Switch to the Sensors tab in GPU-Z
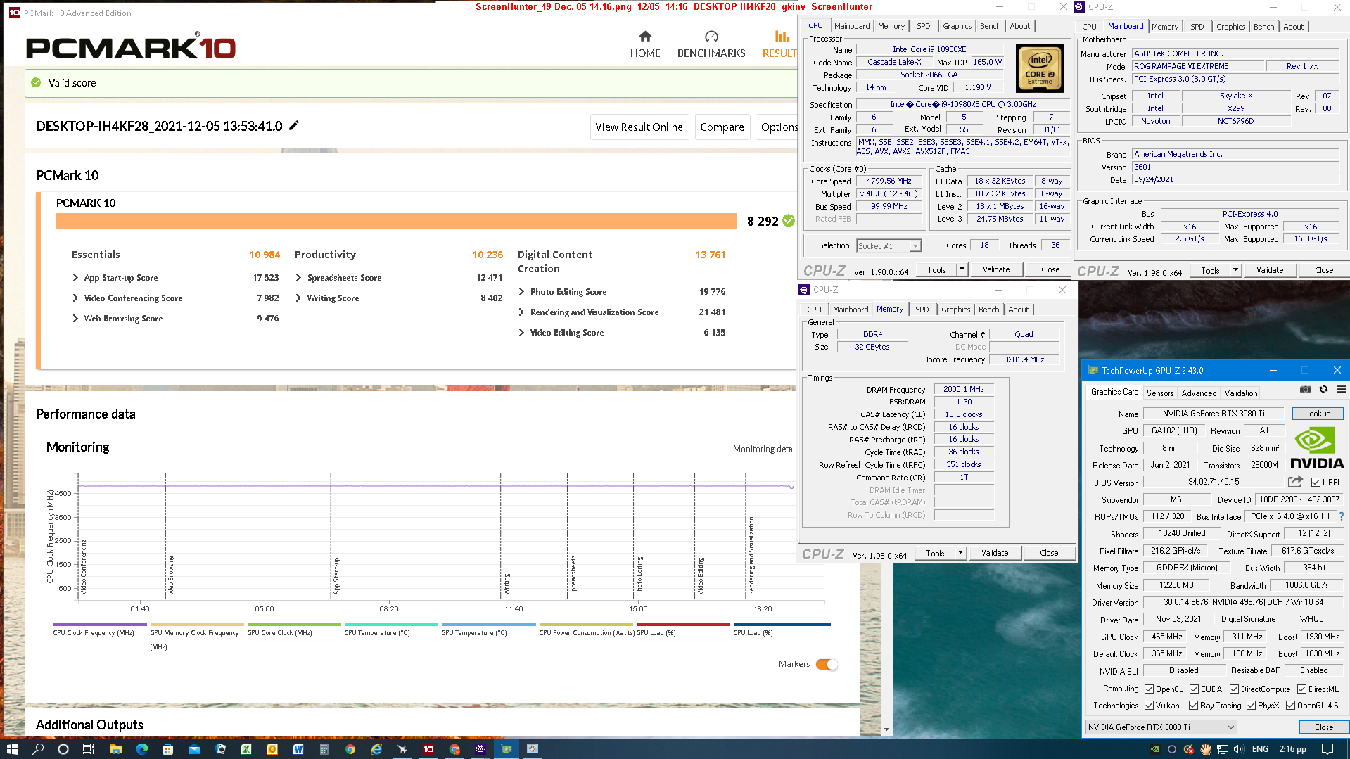 1159,393
